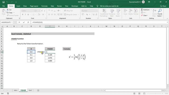169x95 pixels.
Task: Toggle Underline formatting
Action: (28, 15)
